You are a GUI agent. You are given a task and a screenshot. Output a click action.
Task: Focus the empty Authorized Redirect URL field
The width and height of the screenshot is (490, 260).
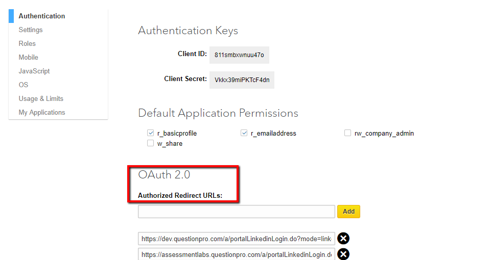pyautogui.click(x=236, y=212)
